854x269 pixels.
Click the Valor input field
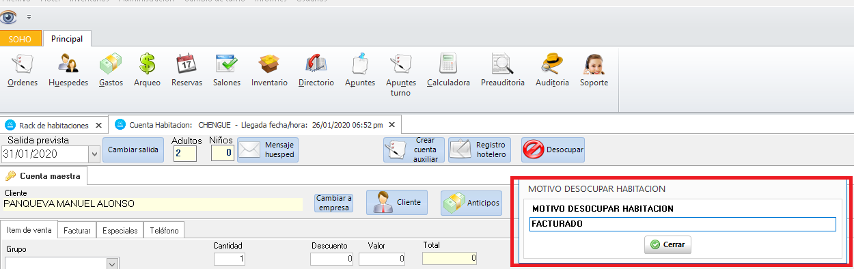click(383, 259)
